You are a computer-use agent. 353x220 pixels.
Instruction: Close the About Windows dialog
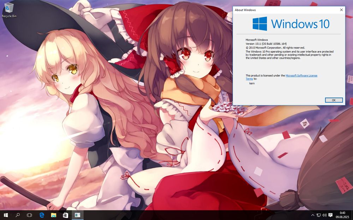341,10
